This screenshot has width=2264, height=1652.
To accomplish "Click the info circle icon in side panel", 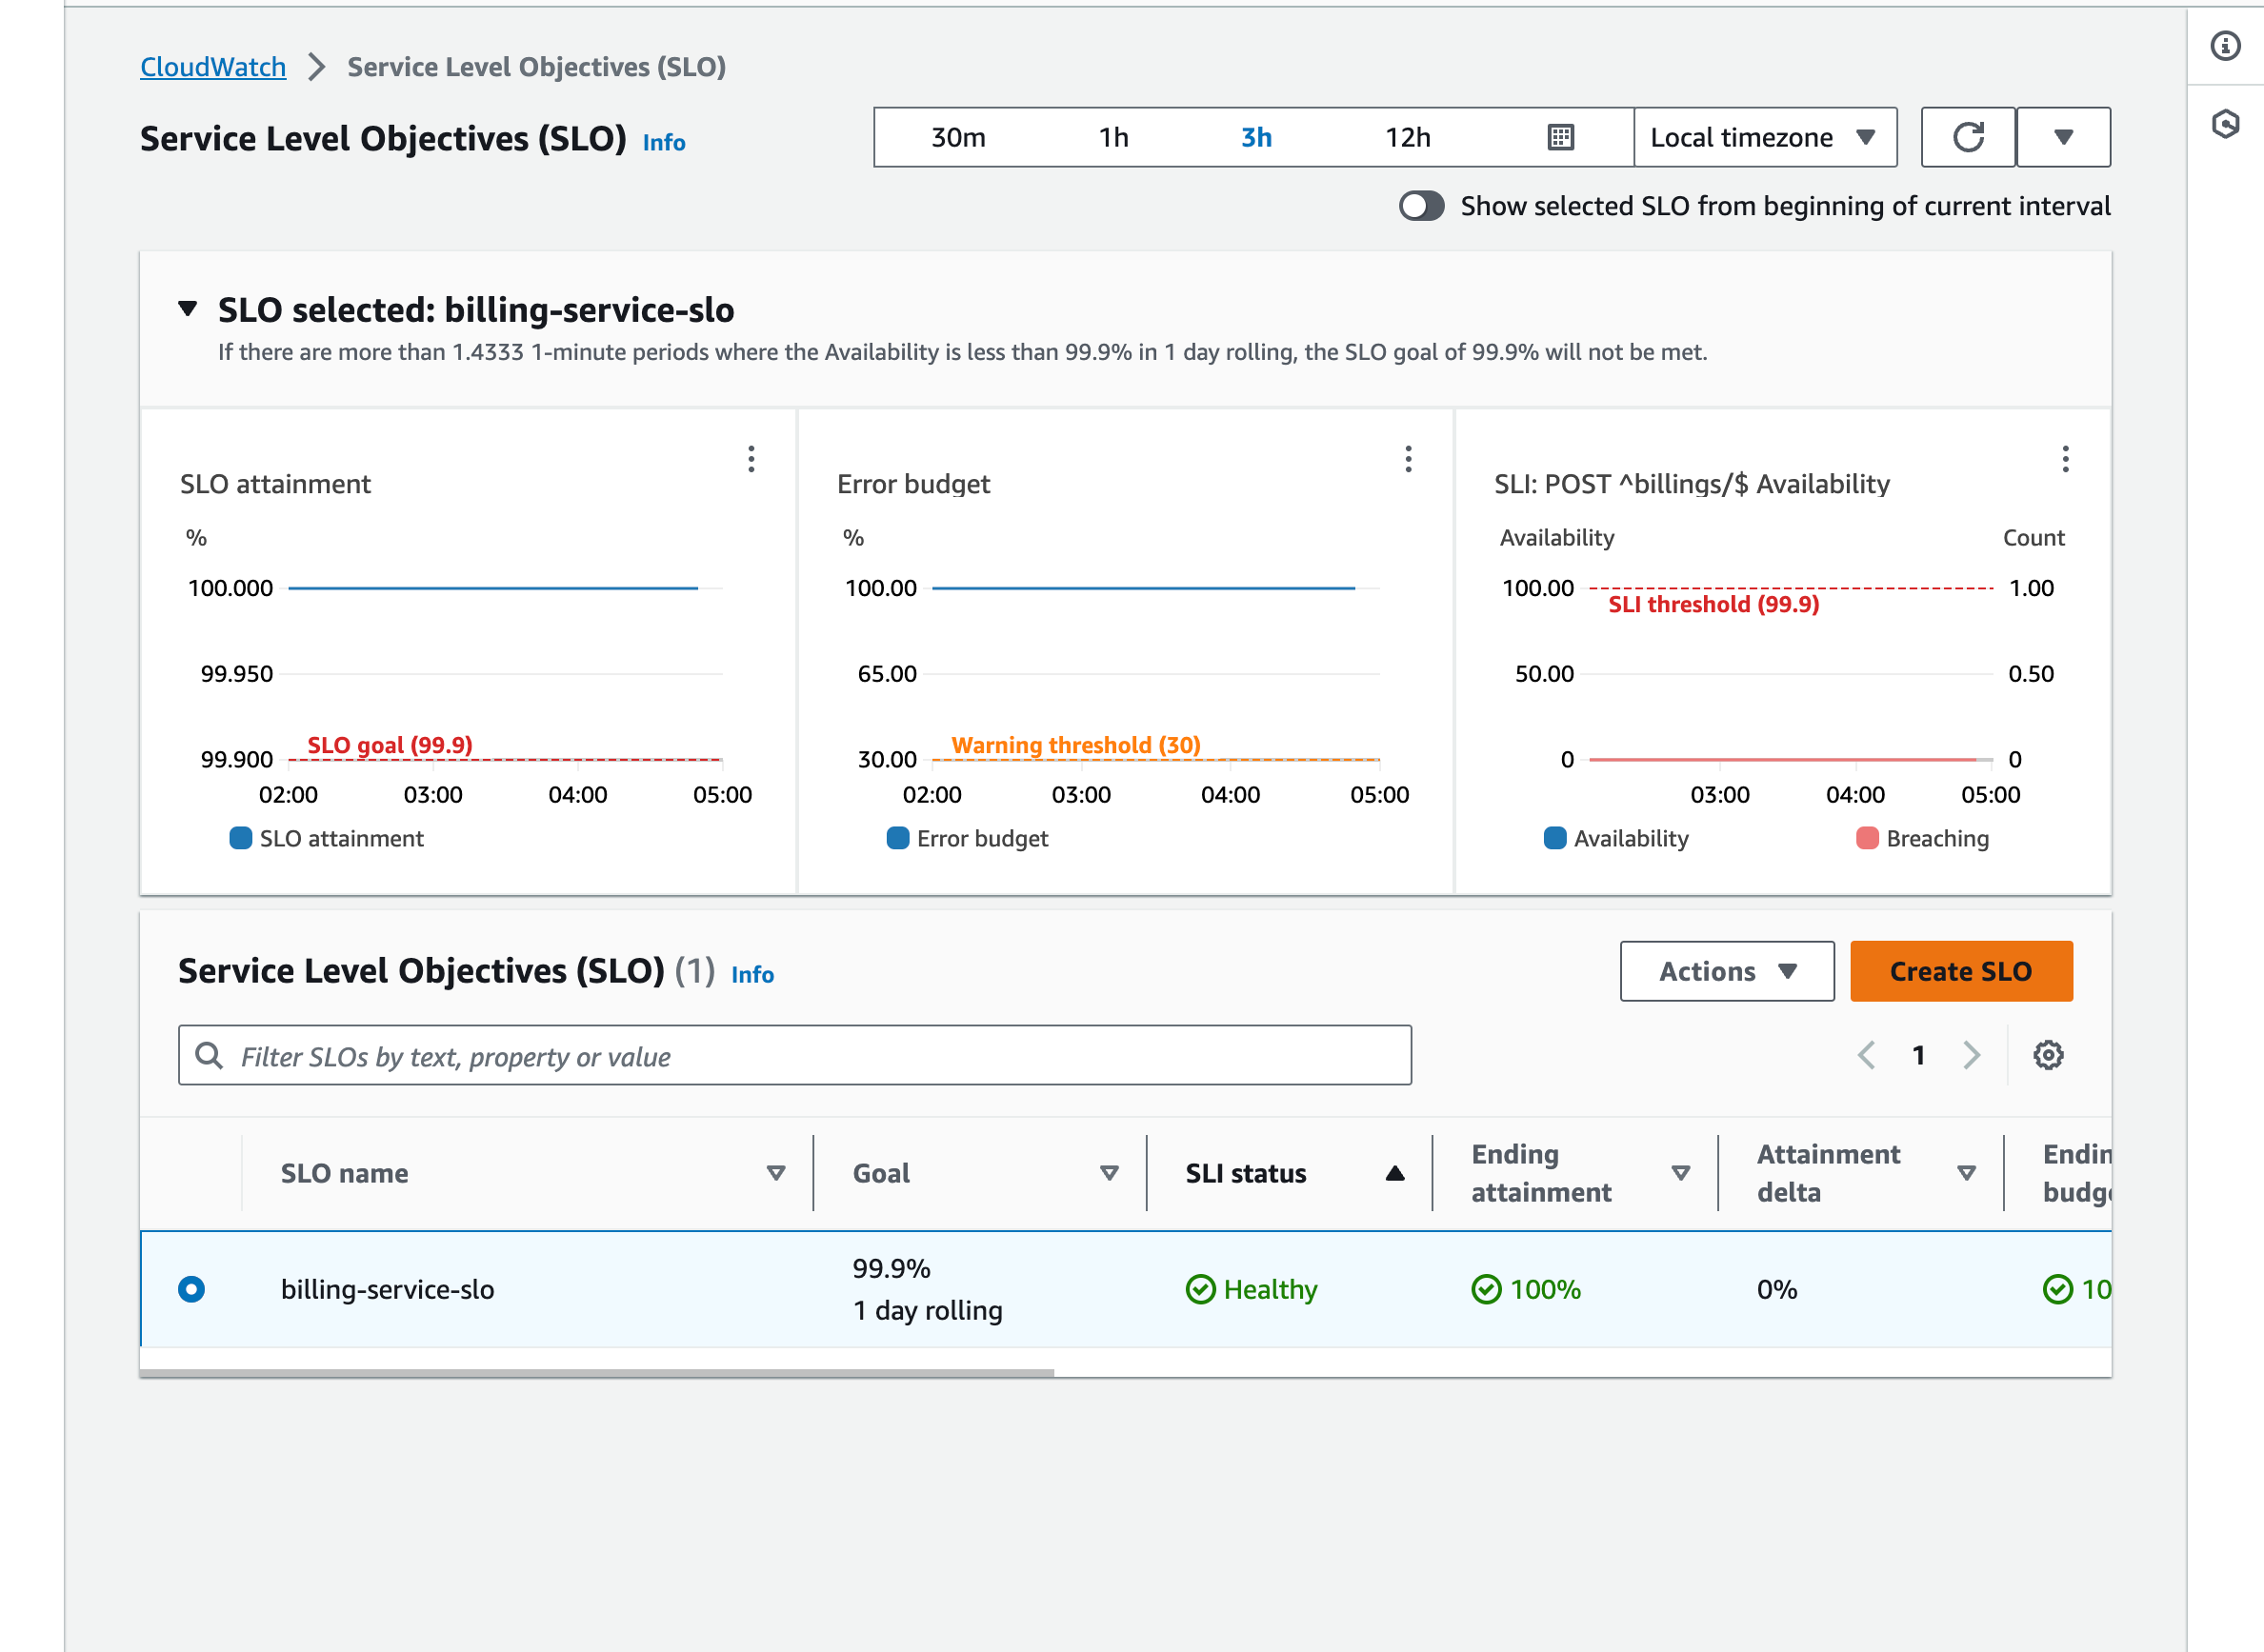I will (x=2225, y=46).
